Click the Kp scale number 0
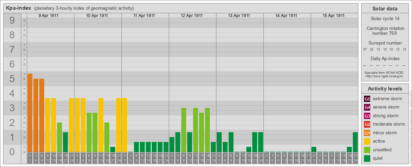This screenshot has width=412, height=167. [x=12, y=152]
